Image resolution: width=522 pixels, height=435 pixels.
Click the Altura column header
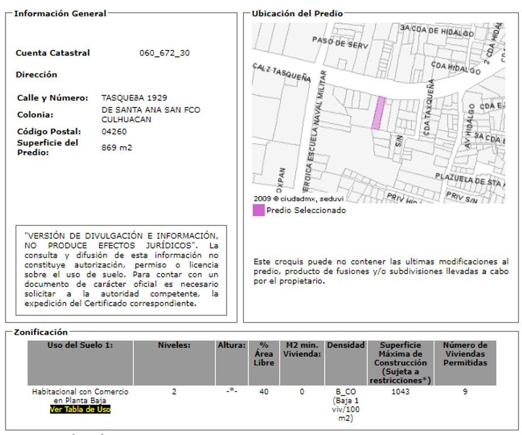click(x=231, y=362)
